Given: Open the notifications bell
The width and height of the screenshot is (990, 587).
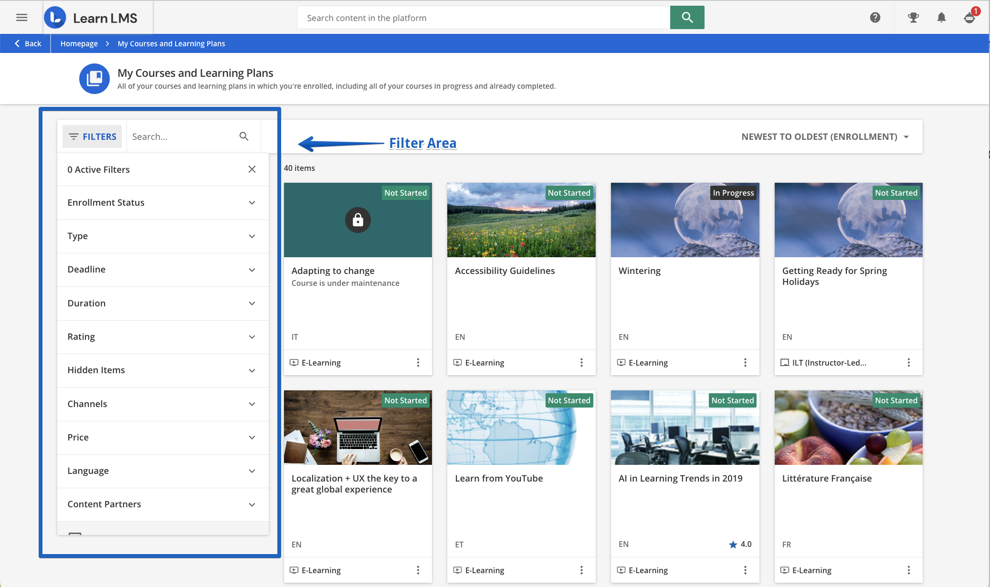Looking at the screenshot, I should (x=941, y=18).
